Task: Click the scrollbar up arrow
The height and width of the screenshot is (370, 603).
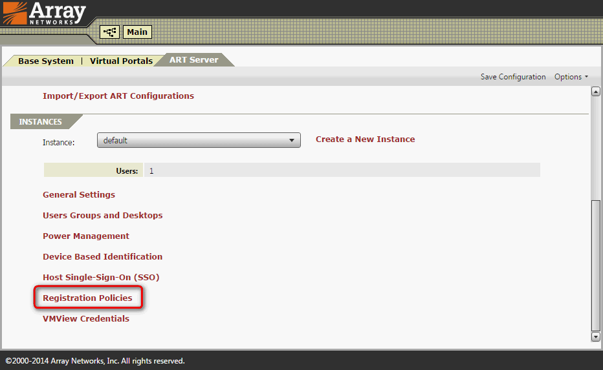Action: pyautogui.click(x=596, y=92)
